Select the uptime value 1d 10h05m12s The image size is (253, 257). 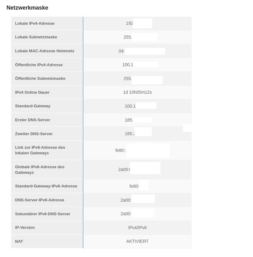pos(137,92)
